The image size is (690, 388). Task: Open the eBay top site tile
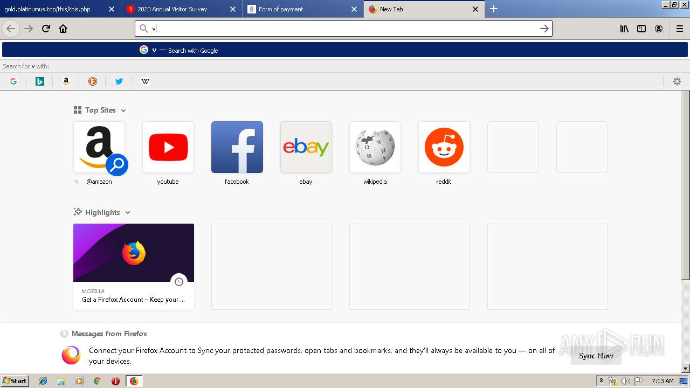[306, 147]
